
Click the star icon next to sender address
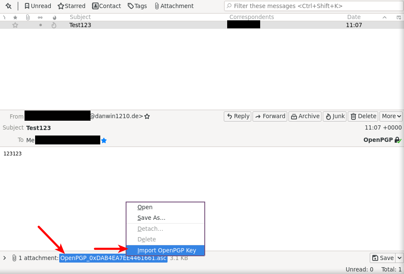coord(147,116)
